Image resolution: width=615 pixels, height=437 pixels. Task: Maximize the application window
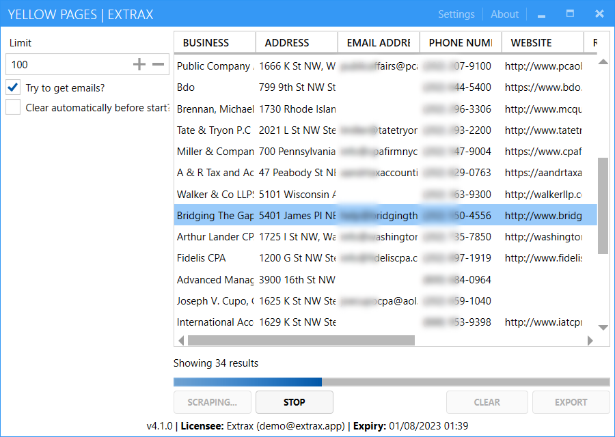570,14
